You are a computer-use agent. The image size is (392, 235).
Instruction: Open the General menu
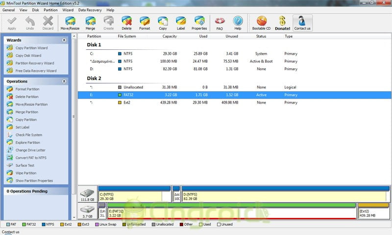click(x=8, y=10)
